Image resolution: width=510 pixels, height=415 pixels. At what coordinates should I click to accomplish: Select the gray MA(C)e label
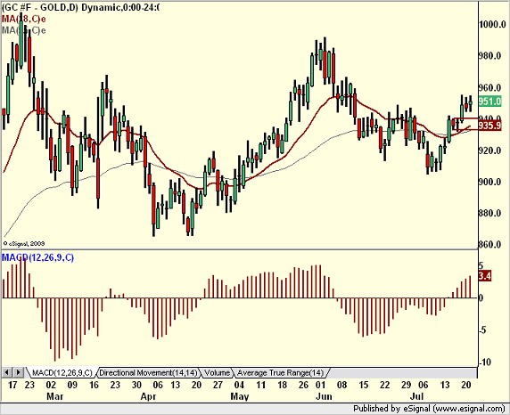click(24, 30)
